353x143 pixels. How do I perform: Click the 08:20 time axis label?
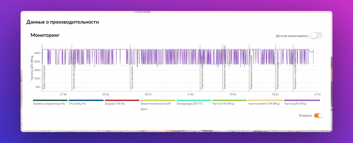click(148, 95)
